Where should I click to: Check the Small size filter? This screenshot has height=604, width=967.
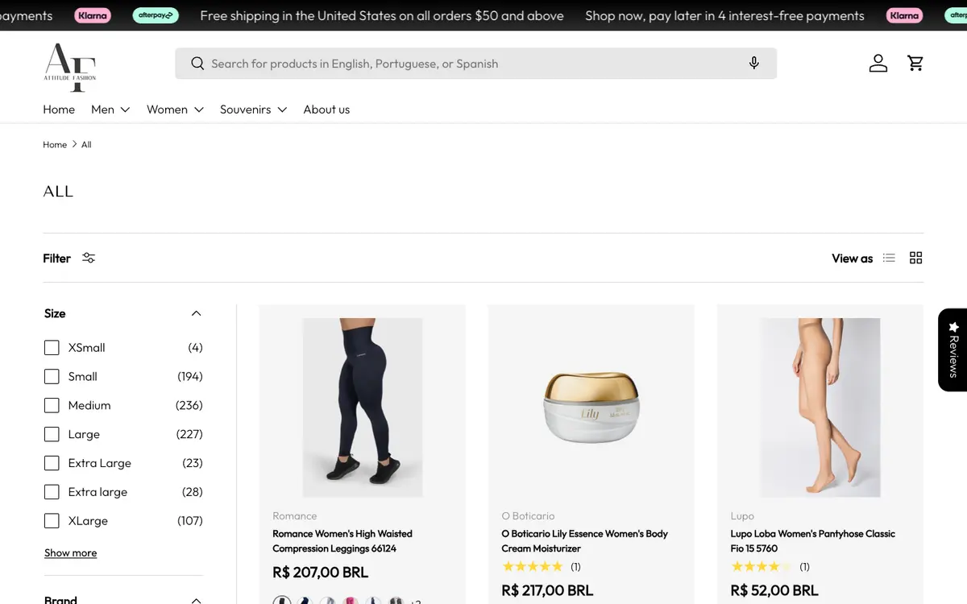coord(52,377)
